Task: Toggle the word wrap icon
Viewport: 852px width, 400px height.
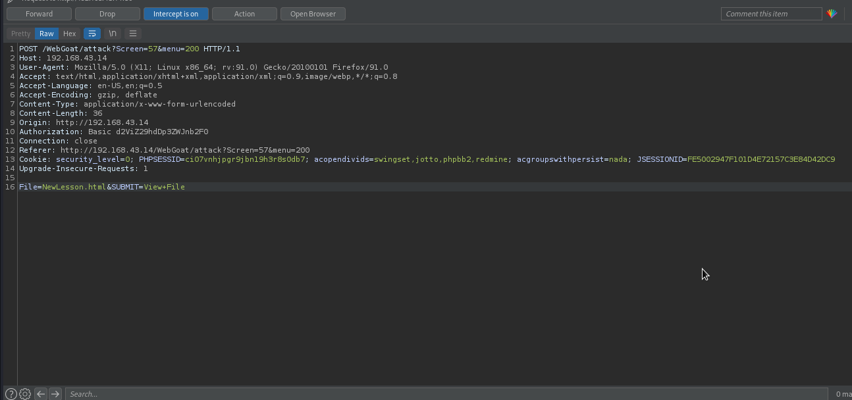Action: (92, 34)
